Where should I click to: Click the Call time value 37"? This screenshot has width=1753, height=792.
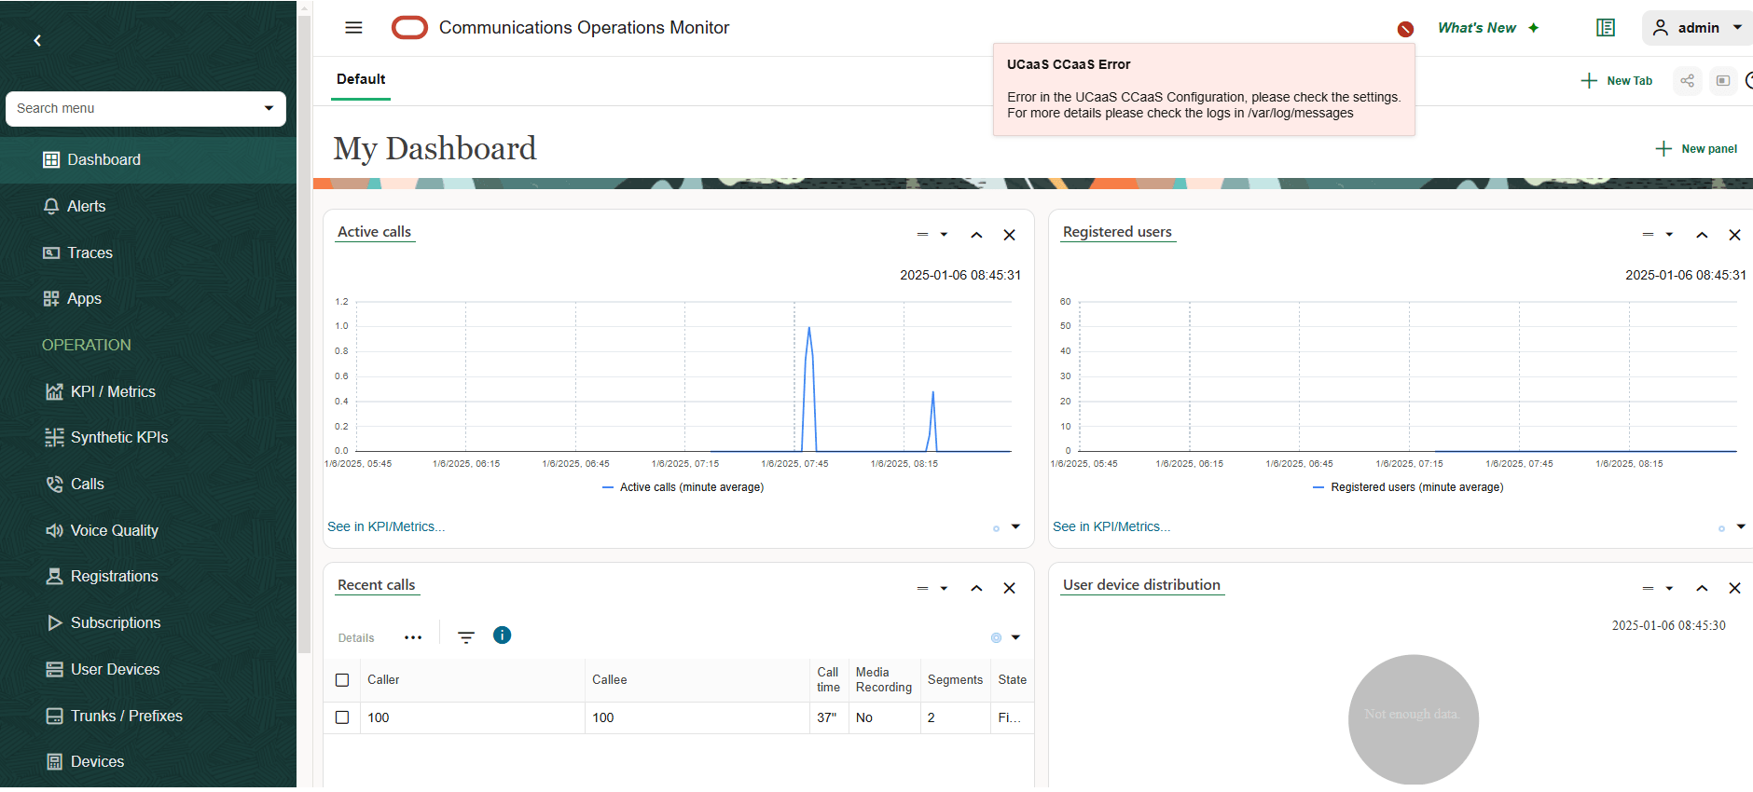[827, 717]
